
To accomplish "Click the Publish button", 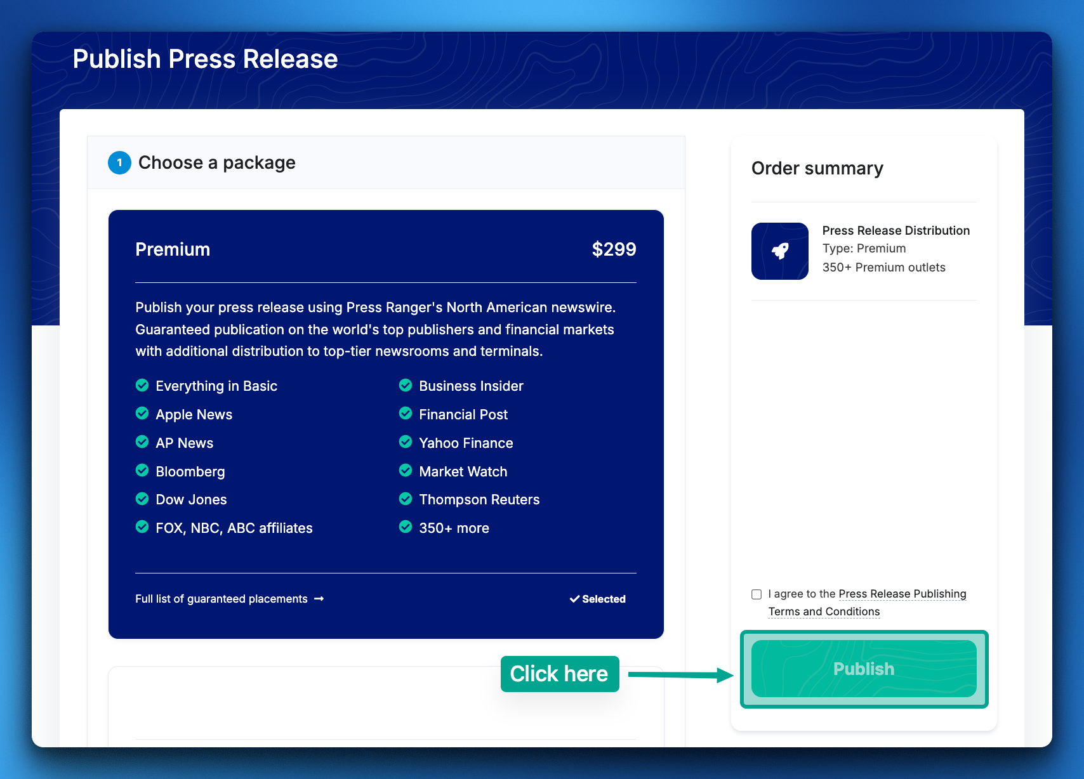I will tap(864, 669).
